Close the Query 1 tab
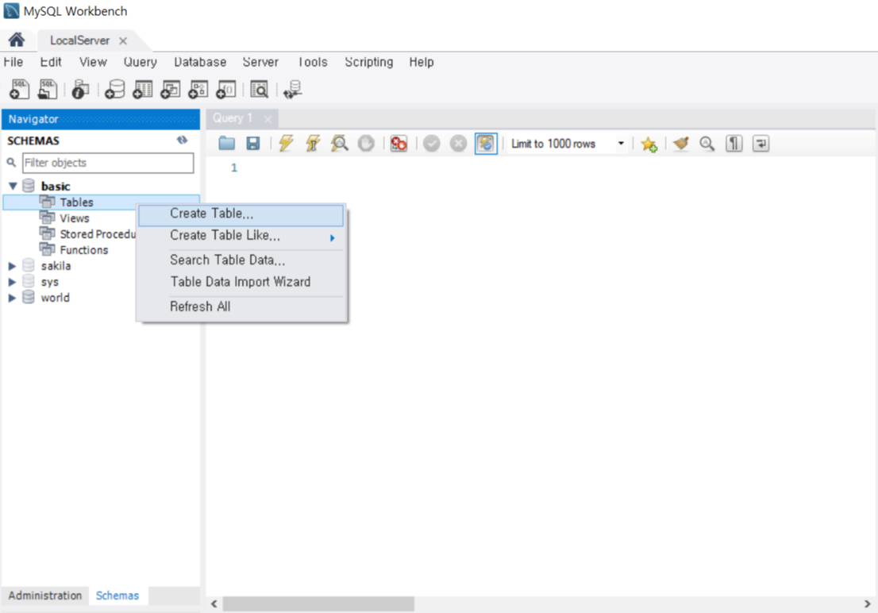This screenshot has height=613, width=878. 268,119
